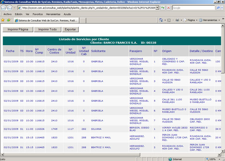
Task: Click the vertical scrollbar down arrow
Action: (223, 151)
